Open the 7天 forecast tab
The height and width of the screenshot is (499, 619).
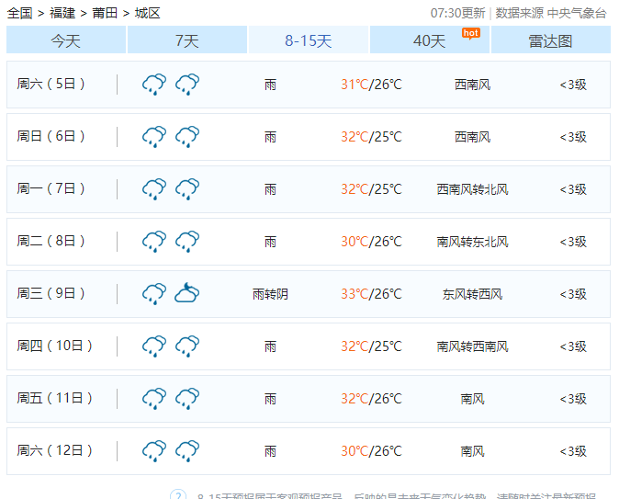point(187,40)
